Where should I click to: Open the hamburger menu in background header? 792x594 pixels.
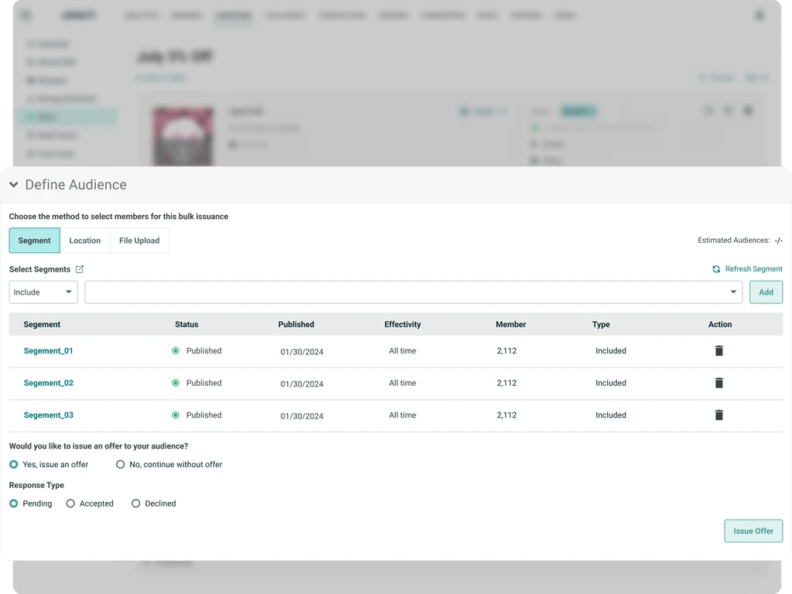(x=26, y=15)
